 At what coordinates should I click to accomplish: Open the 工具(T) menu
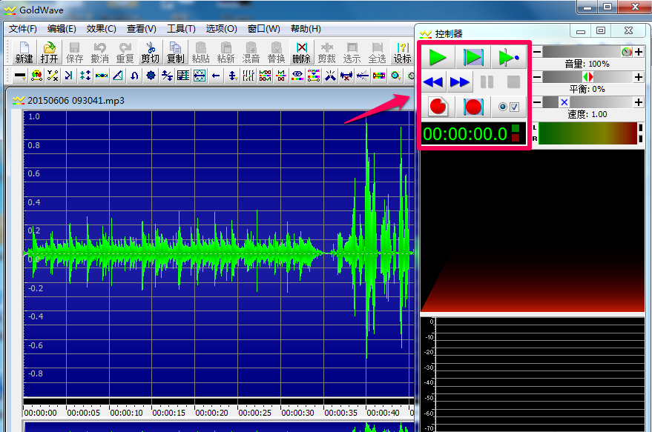[x=181, y=29]
